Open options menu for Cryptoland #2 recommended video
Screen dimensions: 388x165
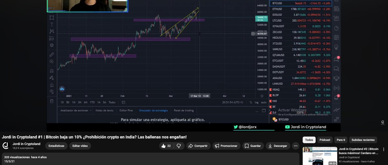tap(384, 149)
